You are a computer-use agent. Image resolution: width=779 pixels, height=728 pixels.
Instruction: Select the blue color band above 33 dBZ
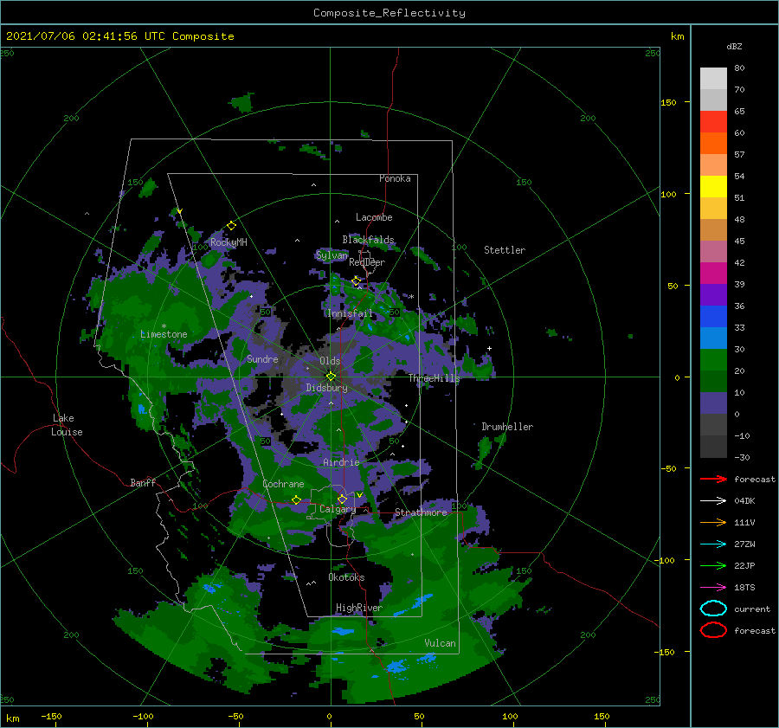click(x=713, y=316)
